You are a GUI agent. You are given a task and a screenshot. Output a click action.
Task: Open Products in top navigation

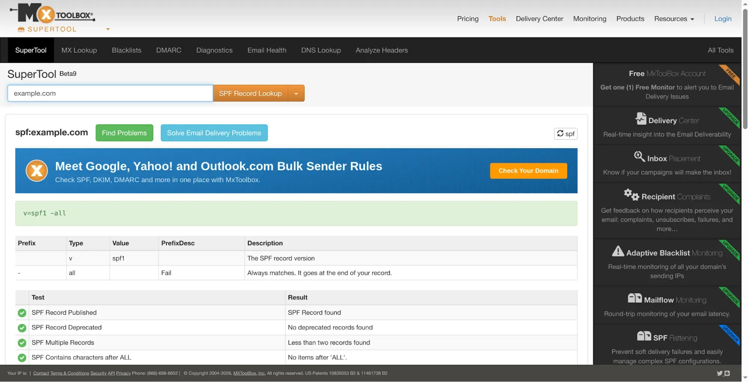(630, 19)
